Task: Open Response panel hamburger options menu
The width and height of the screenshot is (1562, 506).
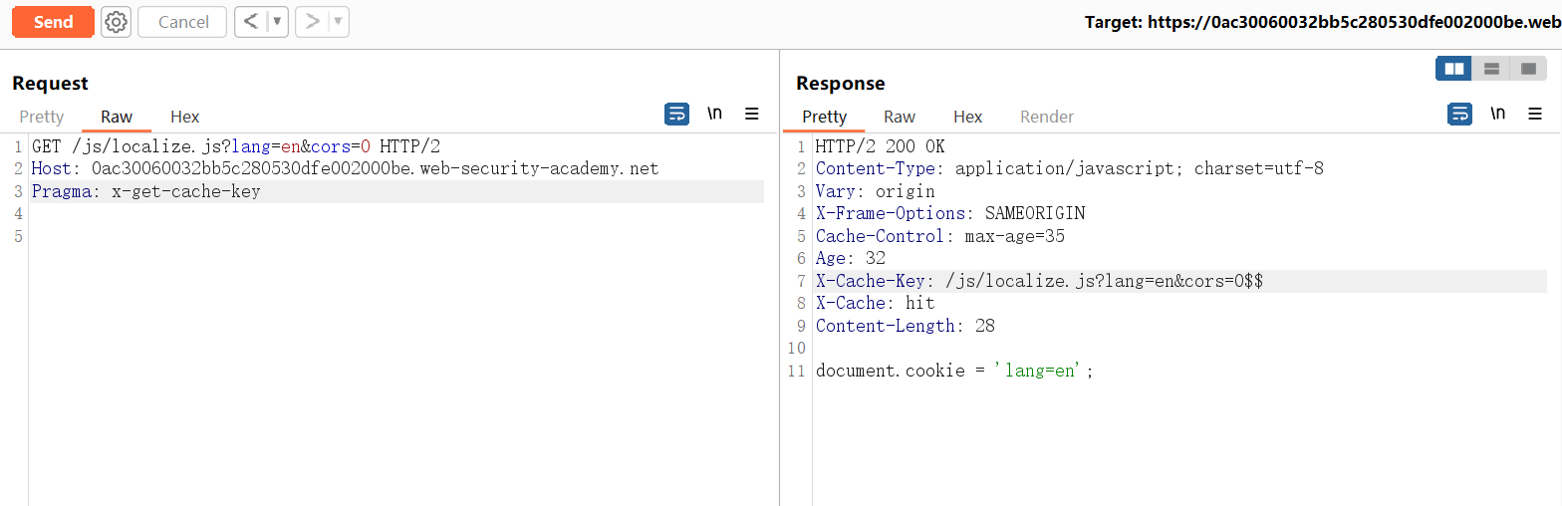Action: [x=1535, y=114]
